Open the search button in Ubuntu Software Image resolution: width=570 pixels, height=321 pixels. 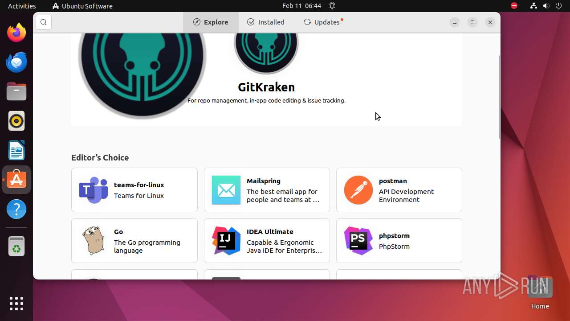click(44, 22)
